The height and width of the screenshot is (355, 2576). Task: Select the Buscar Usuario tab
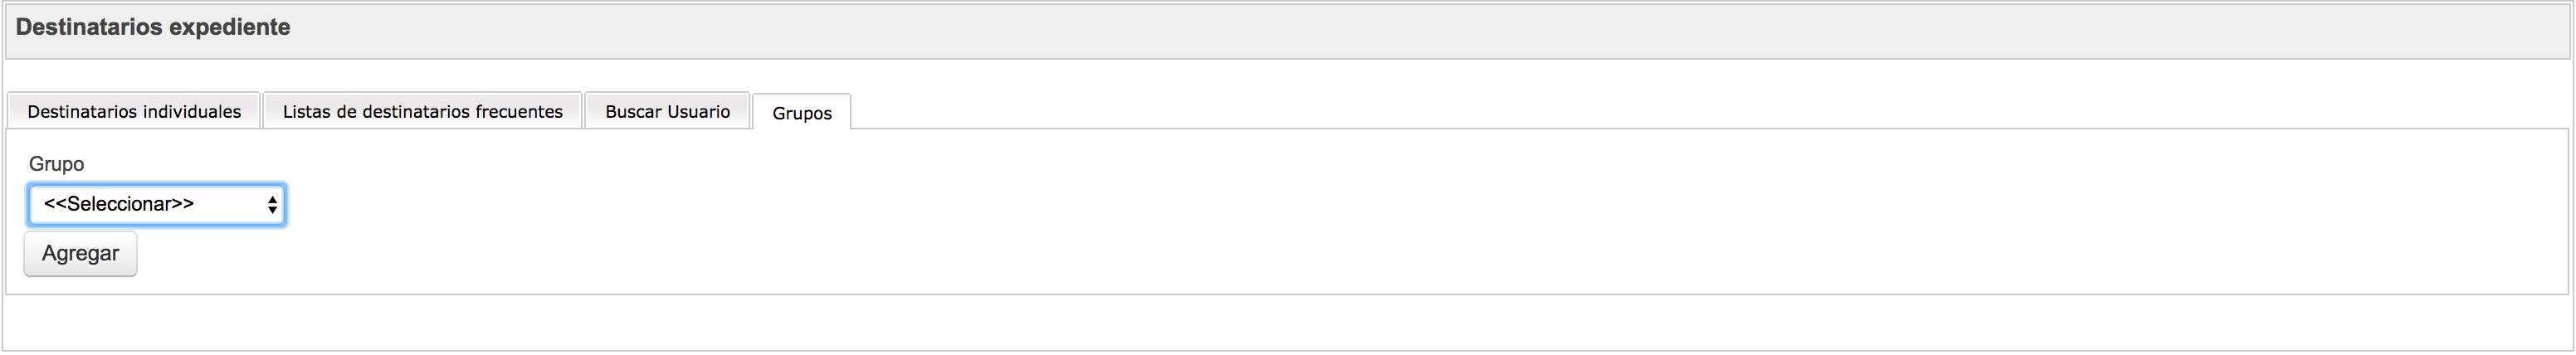pos(667,111)
